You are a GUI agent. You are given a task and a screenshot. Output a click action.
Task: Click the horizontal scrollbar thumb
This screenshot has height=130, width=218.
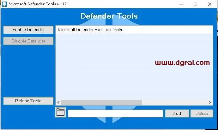[102, 102]
